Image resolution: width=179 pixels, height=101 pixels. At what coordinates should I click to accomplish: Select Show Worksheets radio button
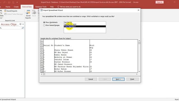coord(44,22)
